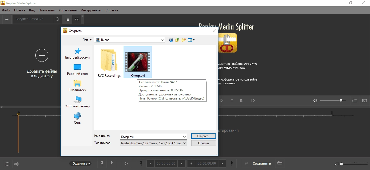Set the end marker flag
This screenshot has height=170, width=370.
click(112, 163)
